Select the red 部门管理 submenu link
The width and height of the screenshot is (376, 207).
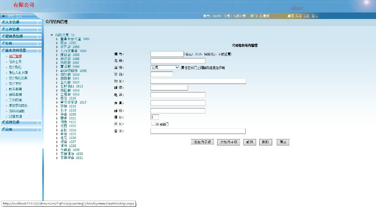[16, 56]
